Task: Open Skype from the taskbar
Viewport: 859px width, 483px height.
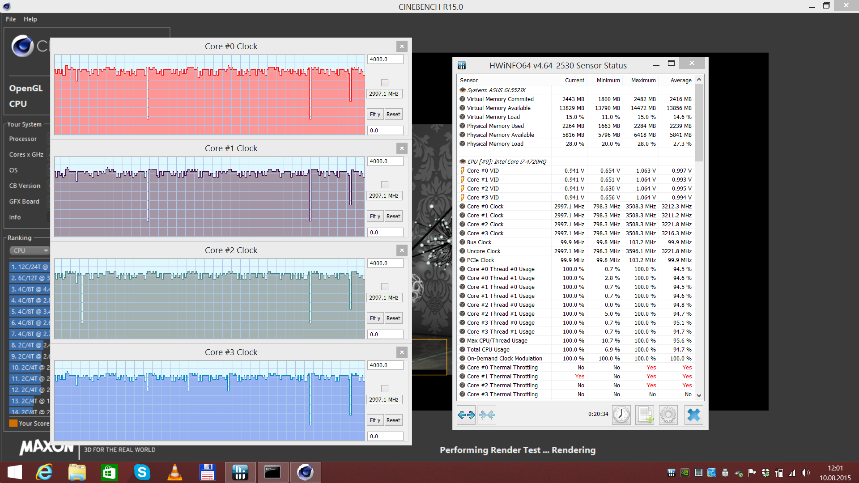Action: pos(142,472)
